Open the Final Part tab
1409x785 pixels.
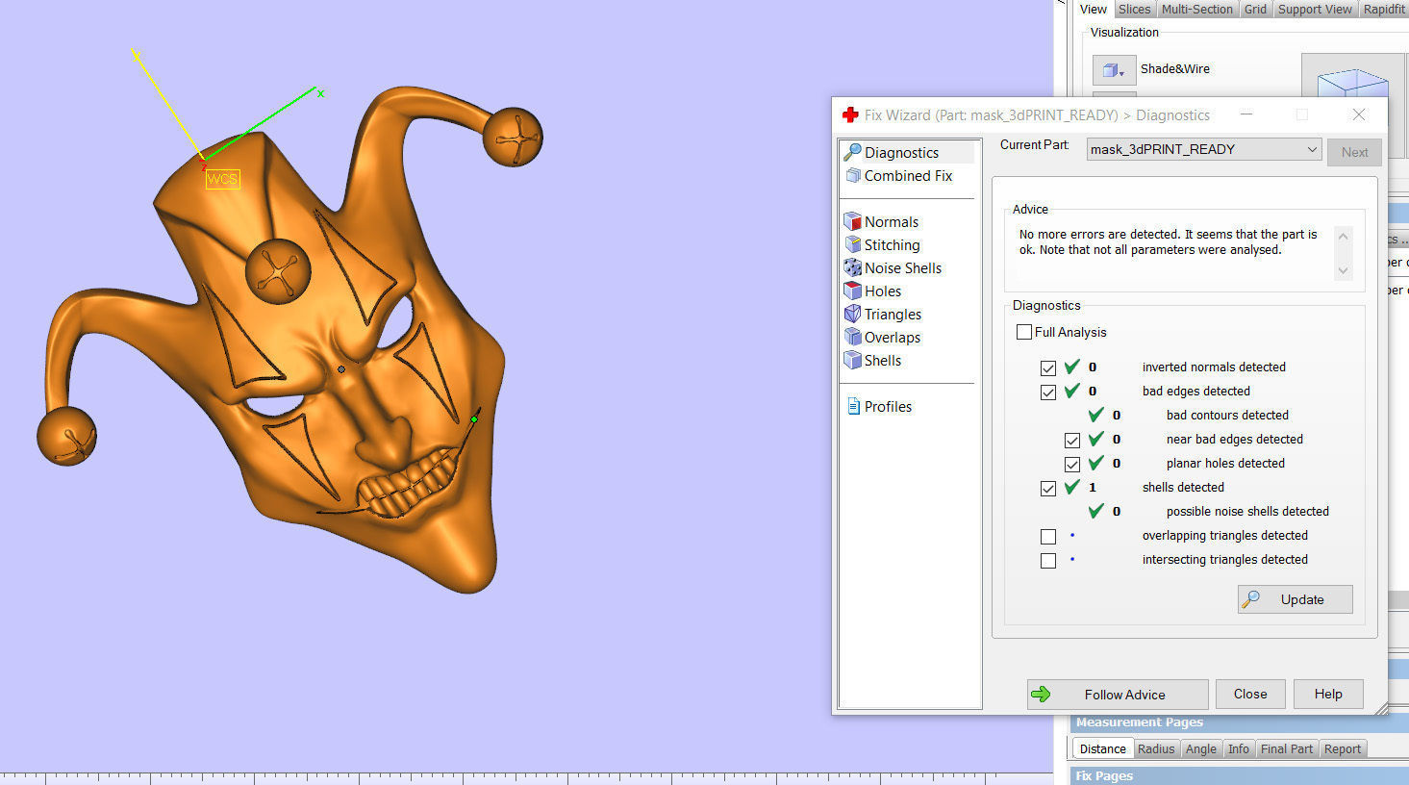click(1287, 748)
